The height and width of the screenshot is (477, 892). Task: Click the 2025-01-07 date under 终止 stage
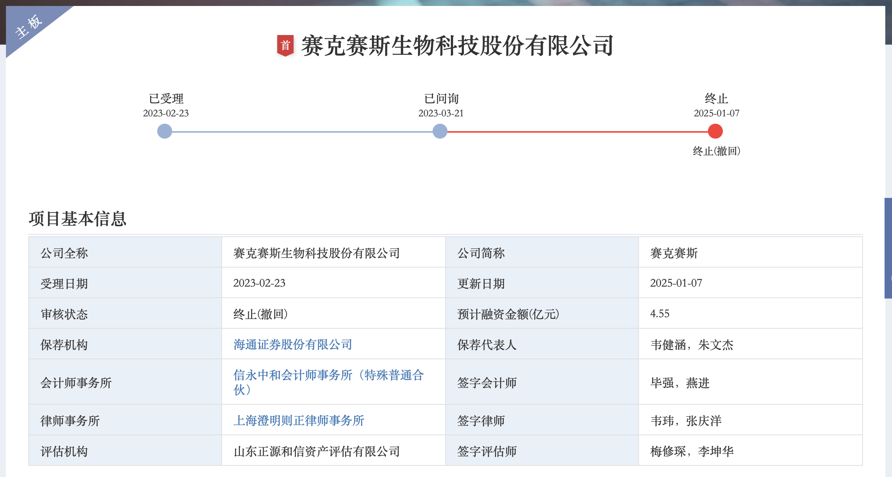(716, 113)
